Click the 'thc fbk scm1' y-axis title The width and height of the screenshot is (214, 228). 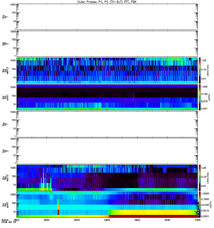tap(5, 205)
